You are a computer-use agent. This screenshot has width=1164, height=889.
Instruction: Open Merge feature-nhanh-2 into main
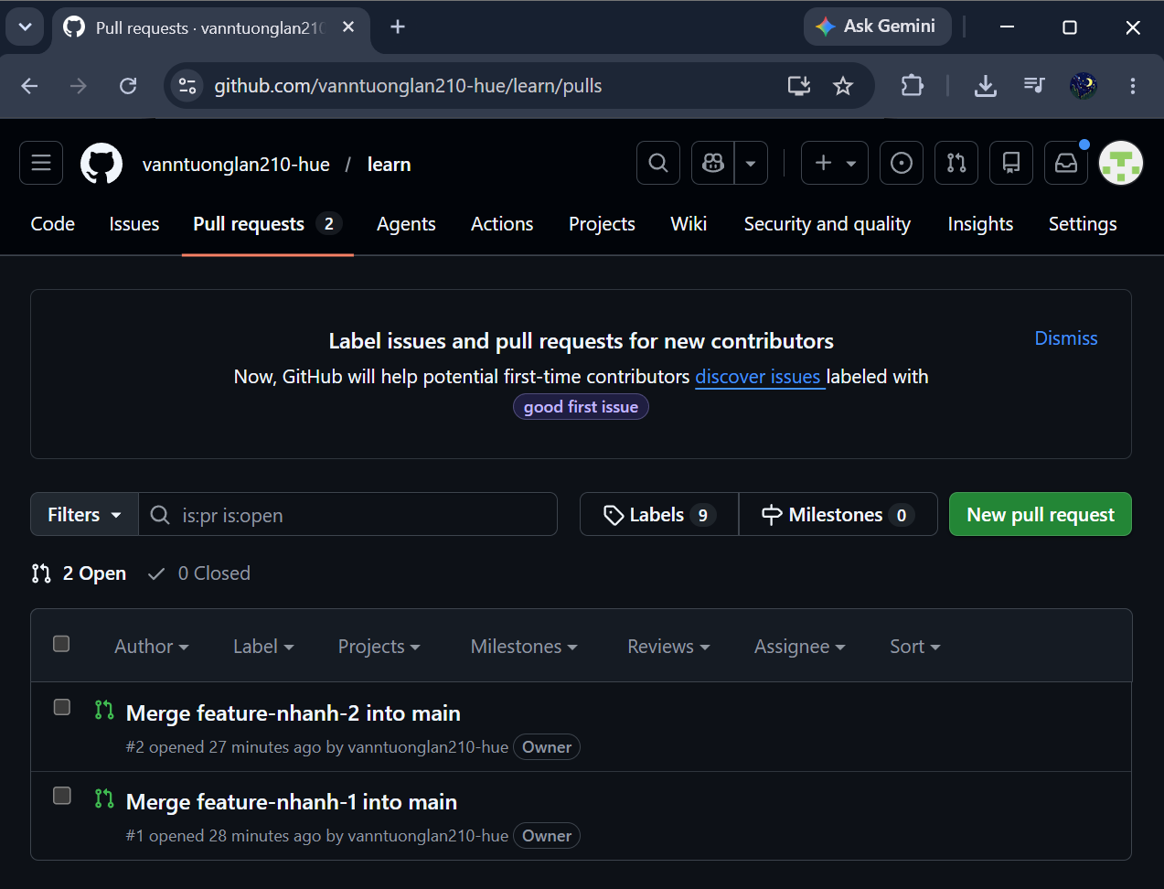294,713
